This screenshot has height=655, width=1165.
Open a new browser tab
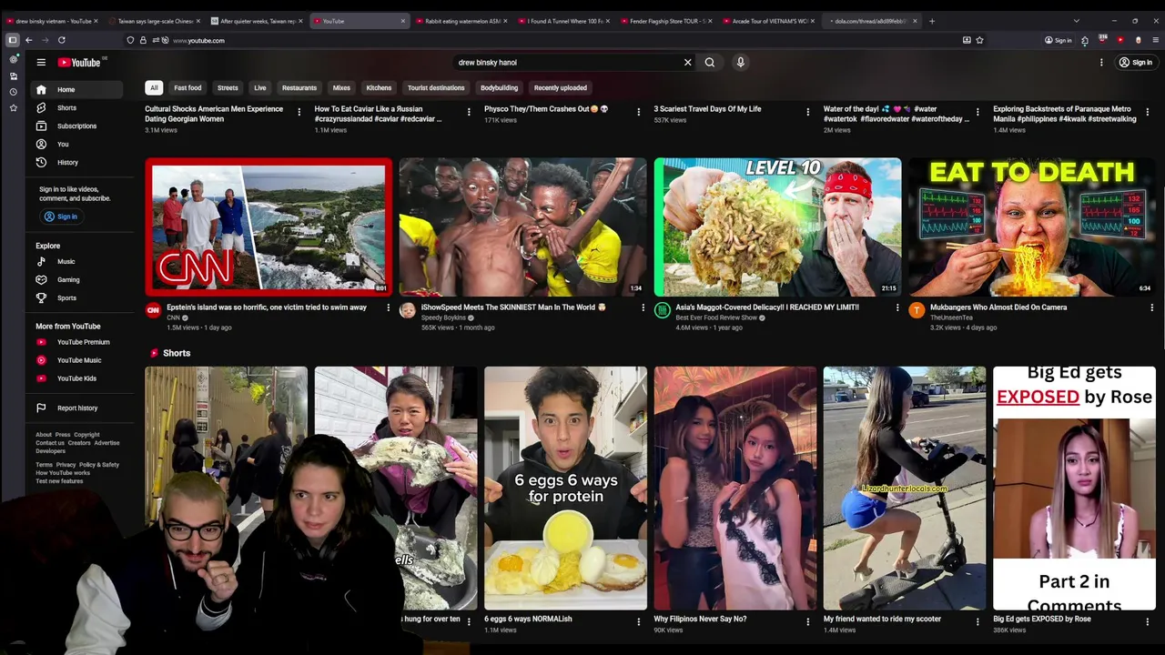[932, 21]
